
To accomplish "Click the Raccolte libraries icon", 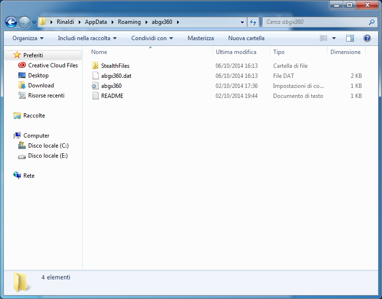I will [17, 116].
